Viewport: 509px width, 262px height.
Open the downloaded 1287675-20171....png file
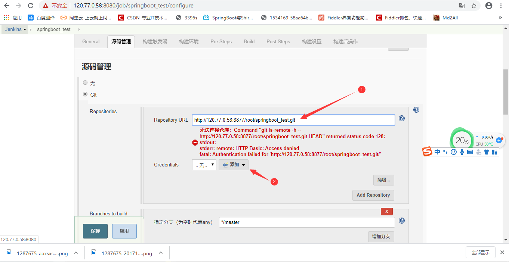(x=122, y=253)
